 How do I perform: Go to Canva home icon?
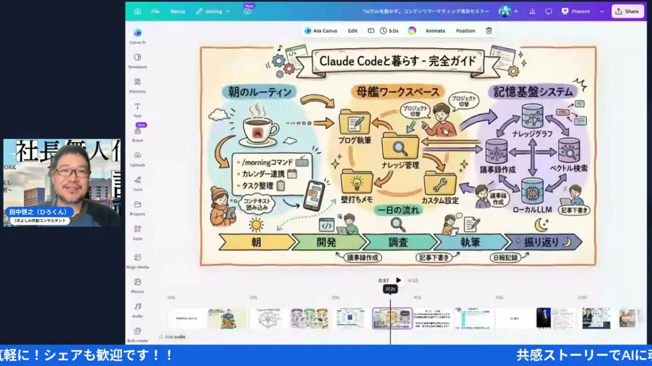click(x=137, y=11)
